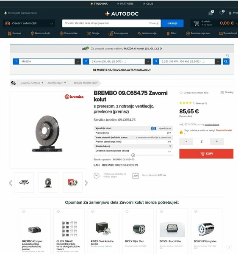This screenshot has height=254, width=238.
Task: Open the 2.2 D engine dropdown
Action: click(187, 61)
